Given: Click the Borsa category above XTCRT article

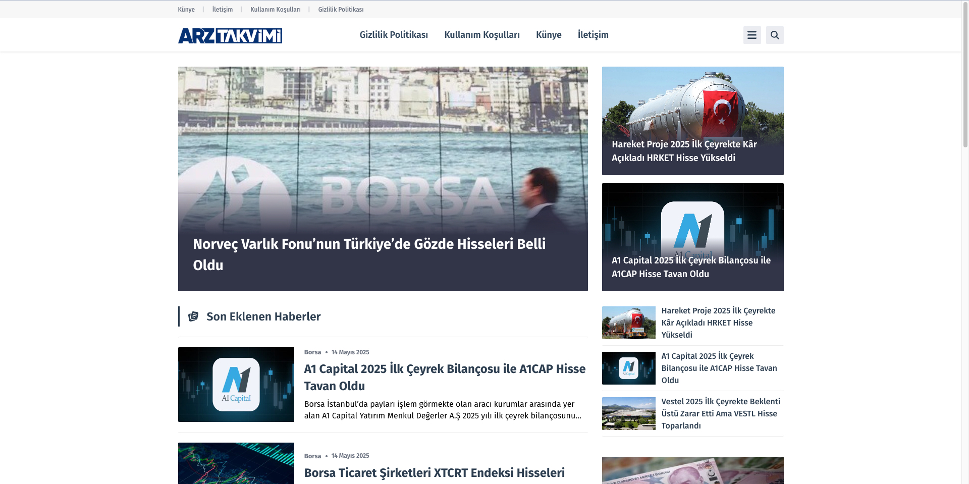Looking at the screenshot, I should coord(312,456).
